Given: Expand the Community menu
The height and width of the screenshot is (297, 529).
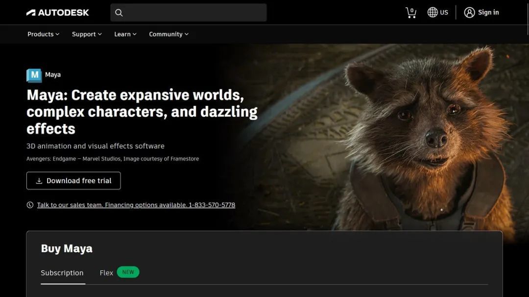Looking at the screenshot, I should click(x=168, y=34).
